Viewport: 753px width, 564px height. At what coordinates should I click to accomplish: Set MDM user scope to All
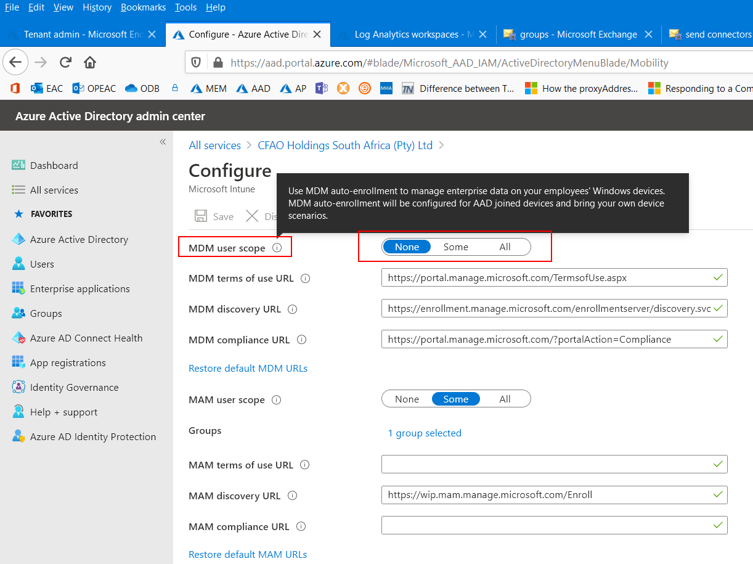[x=505, y=247]
